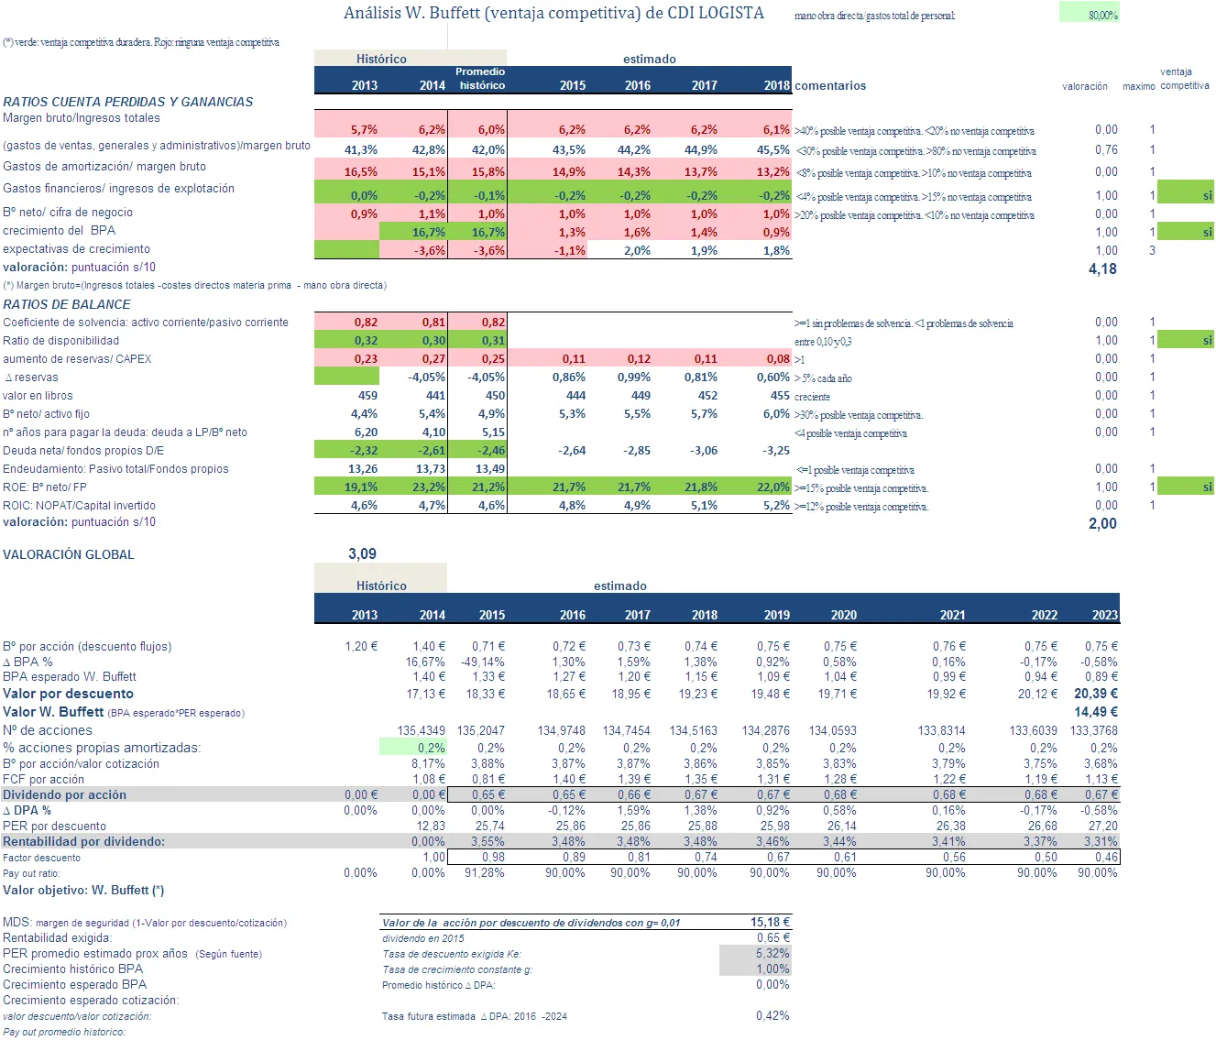Select the green 'si' cell in ROE row
Viewport: 1216px width, 1040px height.
[x=1186, y=487]
